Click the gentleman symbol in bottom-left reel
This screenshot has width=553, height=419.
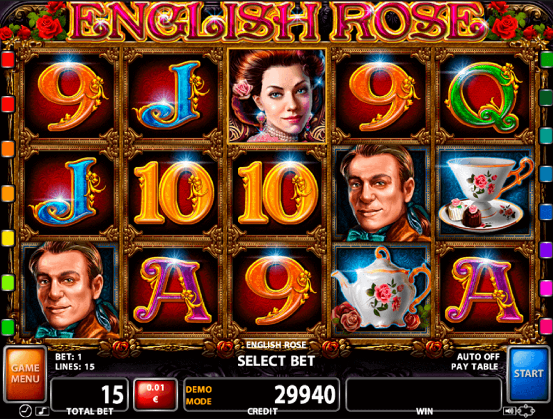(x=68, y=289)
